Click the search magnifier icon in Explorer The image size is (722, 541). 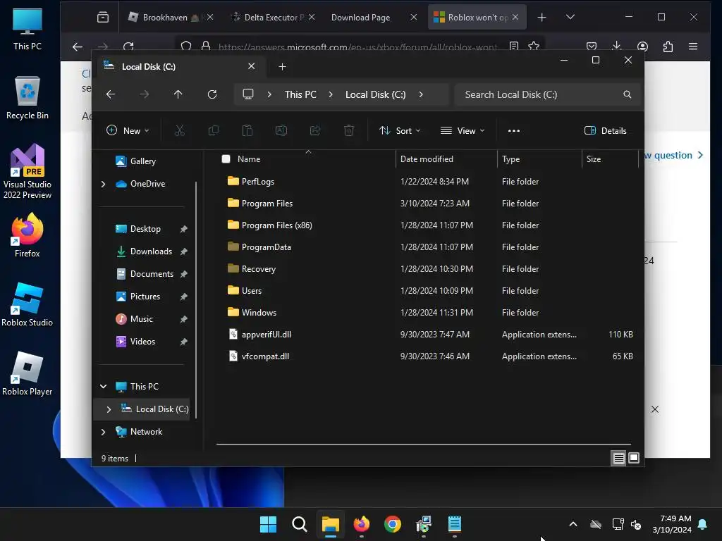point(627,94)
